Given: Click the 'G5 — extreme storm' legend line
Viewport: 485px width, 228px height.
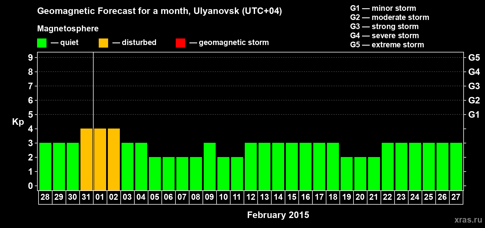Looking at the screenshot, I should pyautogui.click(x=387, y=45).
